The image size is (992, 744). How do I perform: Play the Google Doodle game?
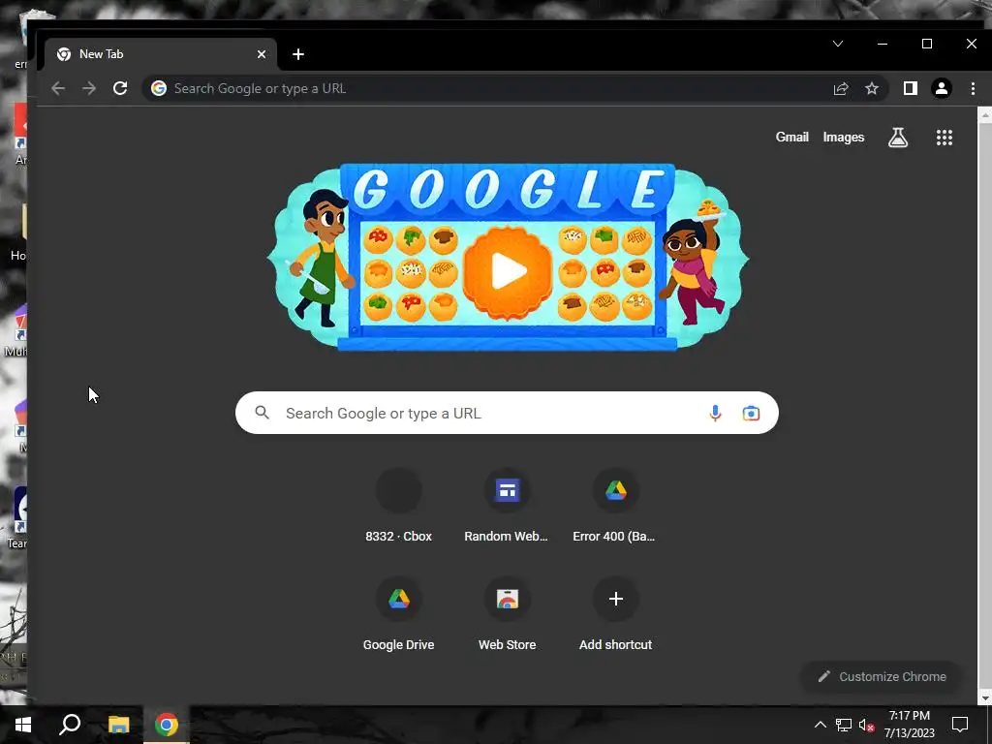coord(508,271)
